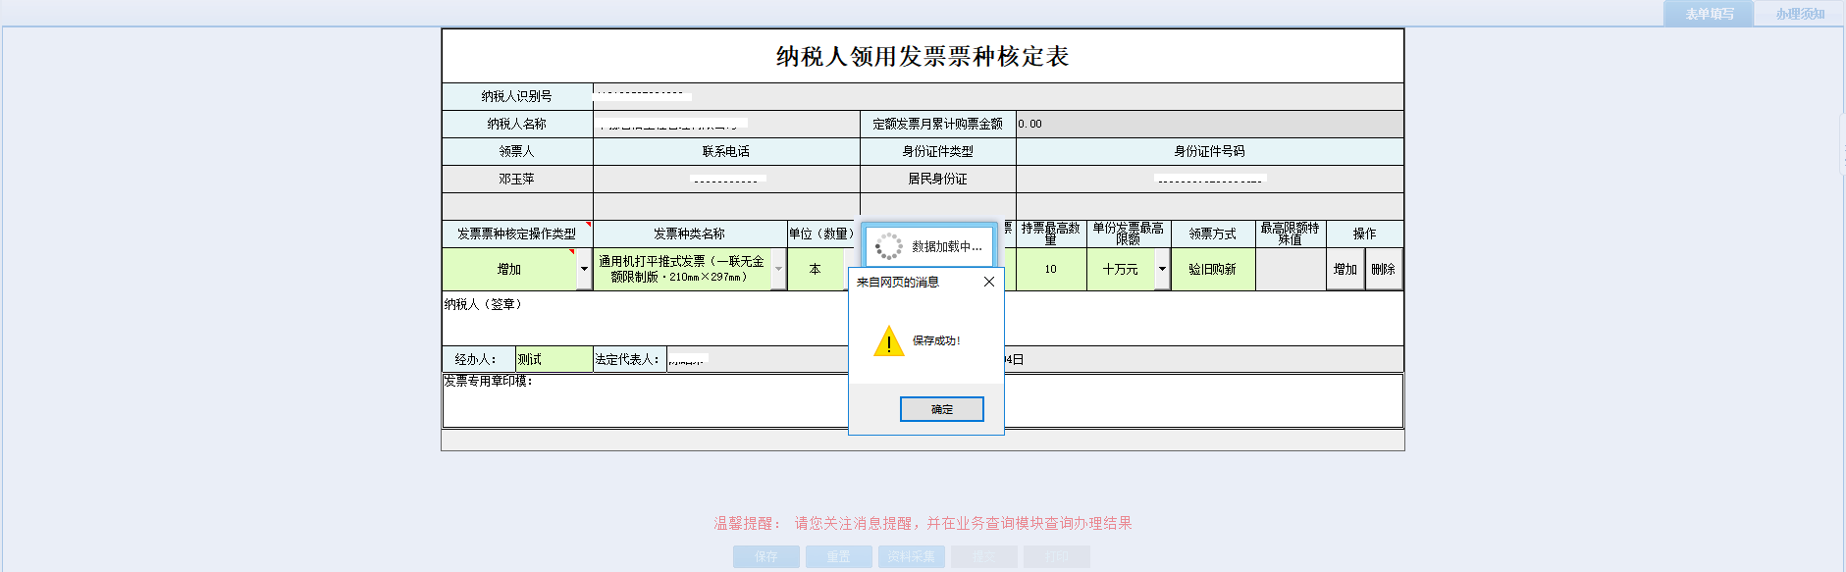
Task: Click the collapsed side panel handle at right edge
Action: tap(1841, 144)
